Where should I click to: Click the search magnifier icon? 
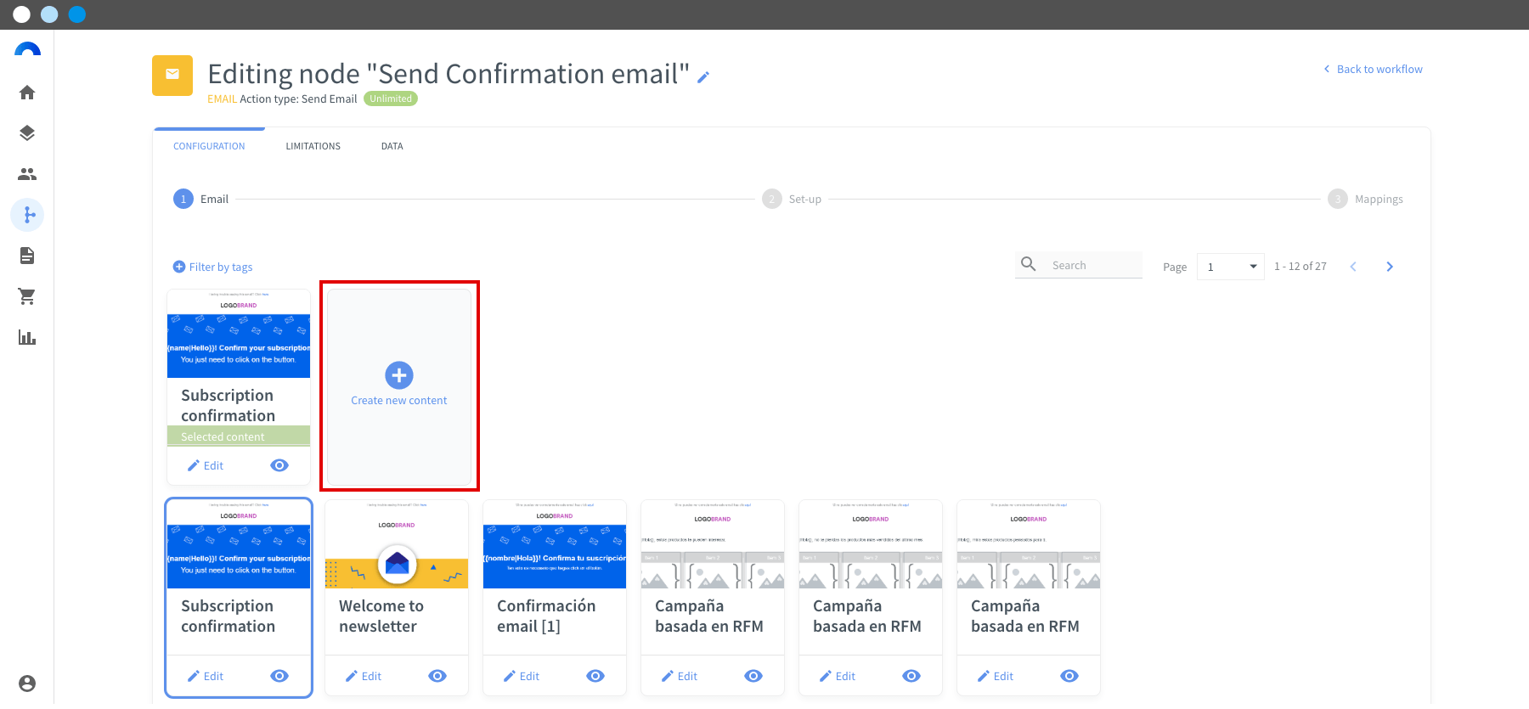pyautogui.click(x=1029, y=264)
